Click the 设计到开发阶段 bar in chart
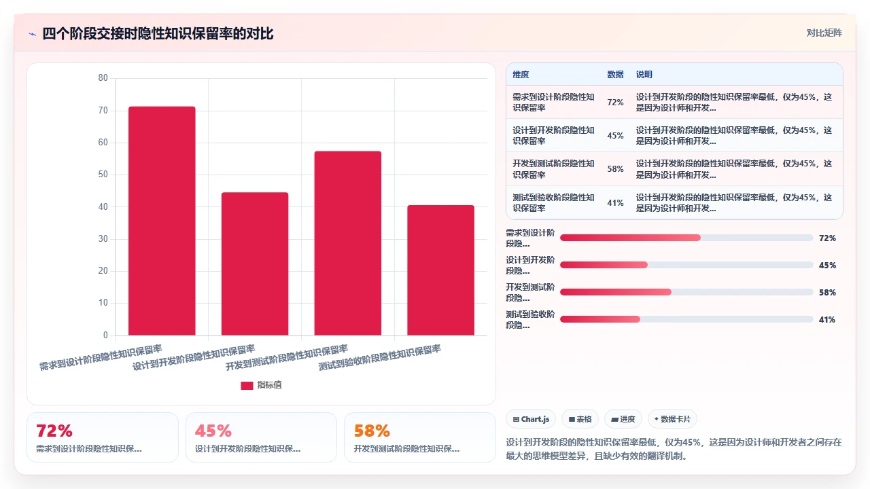The image size is (870, 489). [x=255, y=264]
